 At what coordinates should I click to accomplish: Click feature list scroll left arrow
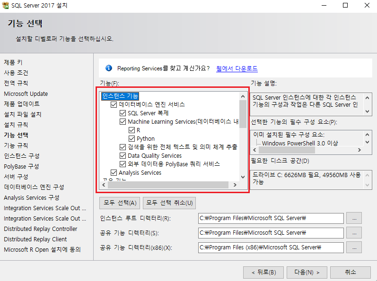(x=104, y=185)
